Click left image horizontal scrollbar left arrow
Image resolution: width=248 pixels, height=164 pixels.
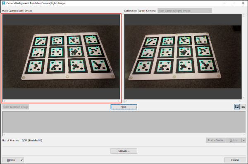point(4,101)
